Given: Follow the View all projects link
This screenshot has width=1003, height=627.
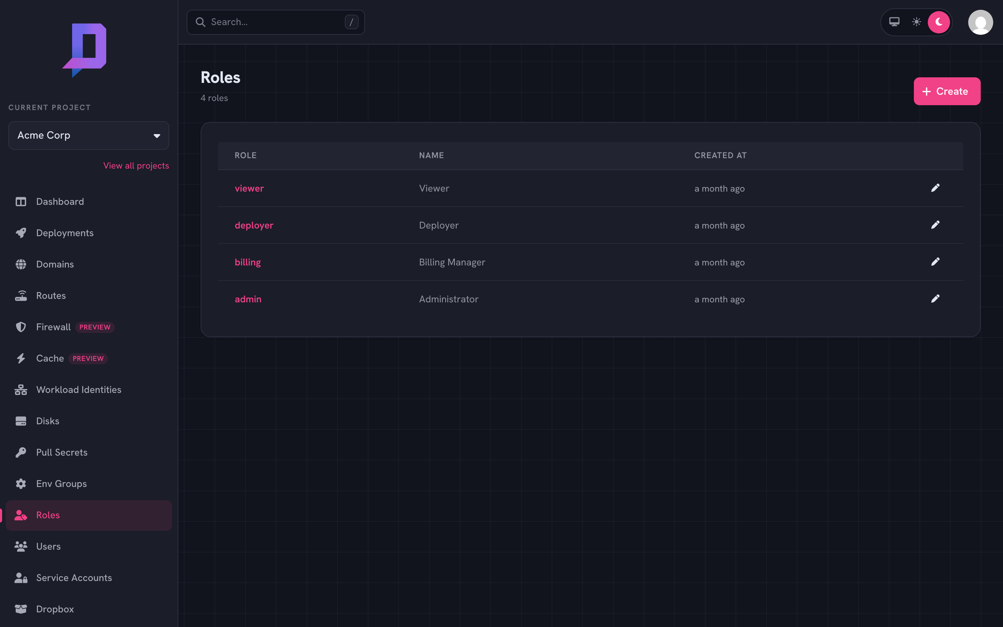Looking at the screenshot, I should point(136,165).
